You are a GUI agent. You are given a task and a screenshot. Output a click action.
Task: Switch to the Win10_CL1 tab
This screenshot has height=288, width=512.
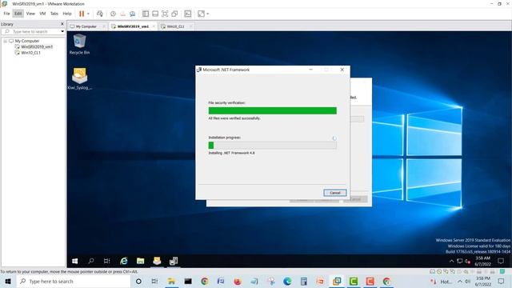175,26
